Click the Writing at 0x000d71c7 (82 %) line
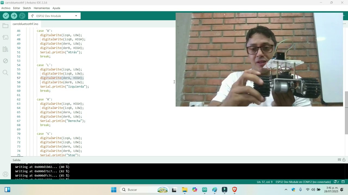Screen dimensions: 348x195 click(x=42, y=171)
